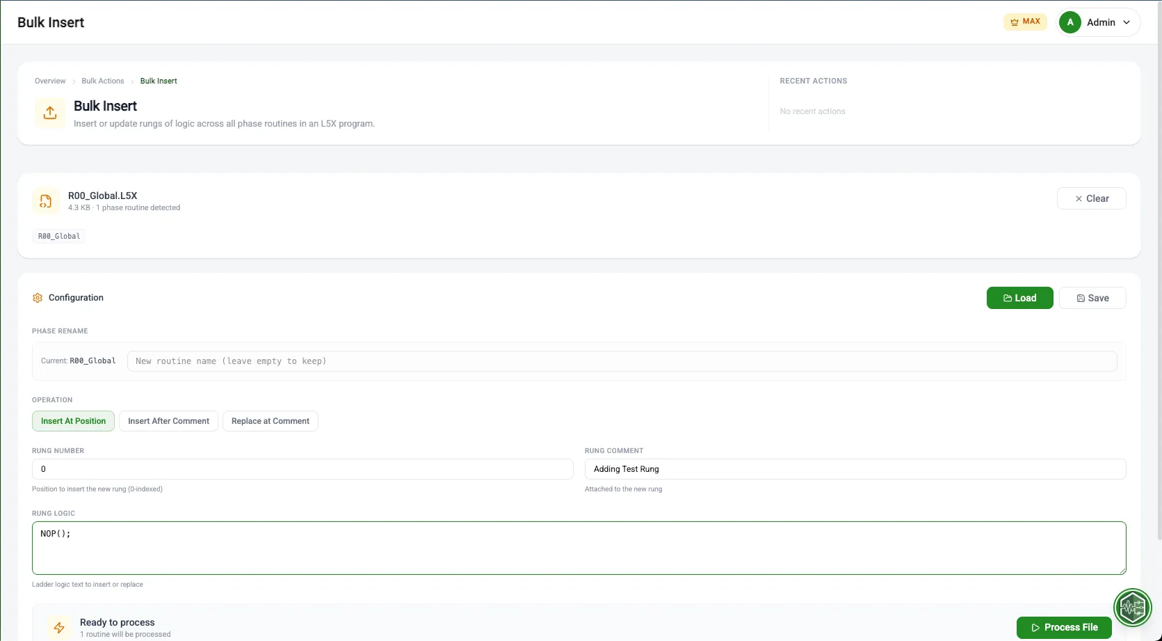This screenshot has width=1162, height=641.
Task: Open the floating hexagon assistant widget
Action: coord(1133,608)
